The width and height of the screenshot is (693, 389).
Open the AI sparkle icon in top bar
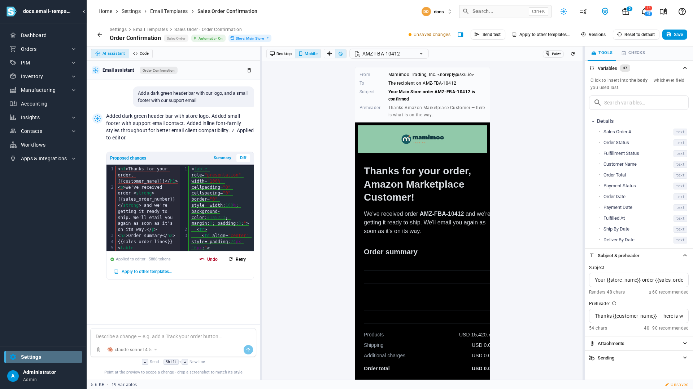coord(564,12)
